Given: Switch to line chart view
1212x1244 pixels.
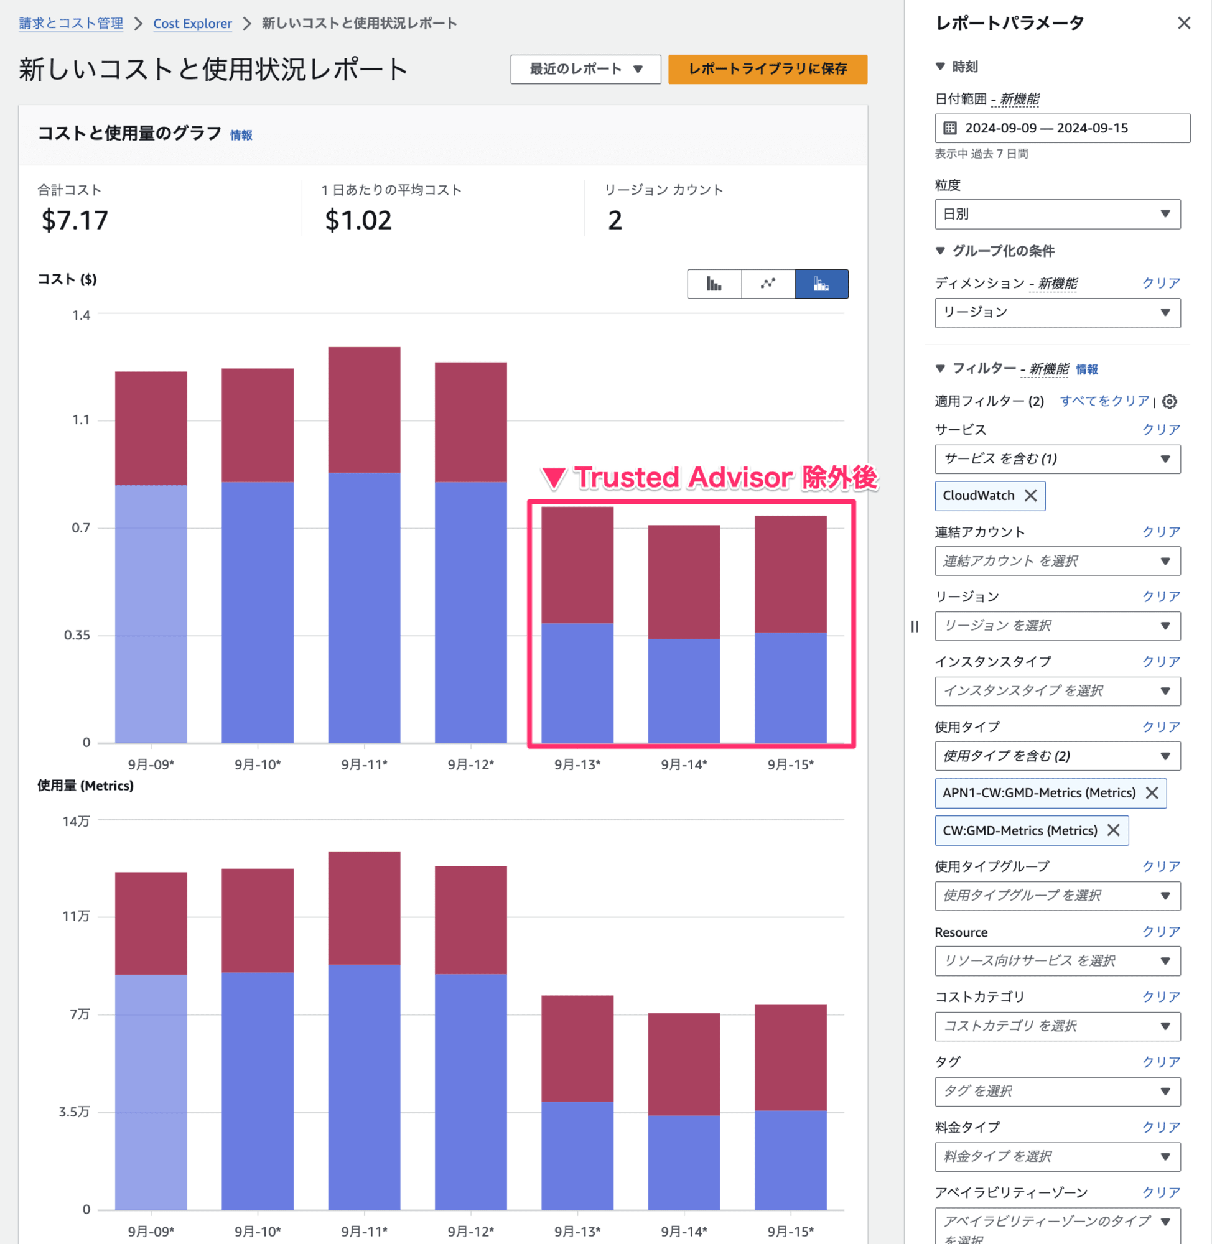Looking at the screenshot, I should click(768, 284).
